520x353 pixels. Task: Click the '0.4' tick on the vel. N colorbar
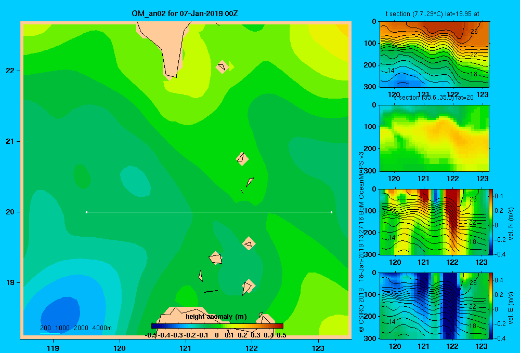coord(499,196)
